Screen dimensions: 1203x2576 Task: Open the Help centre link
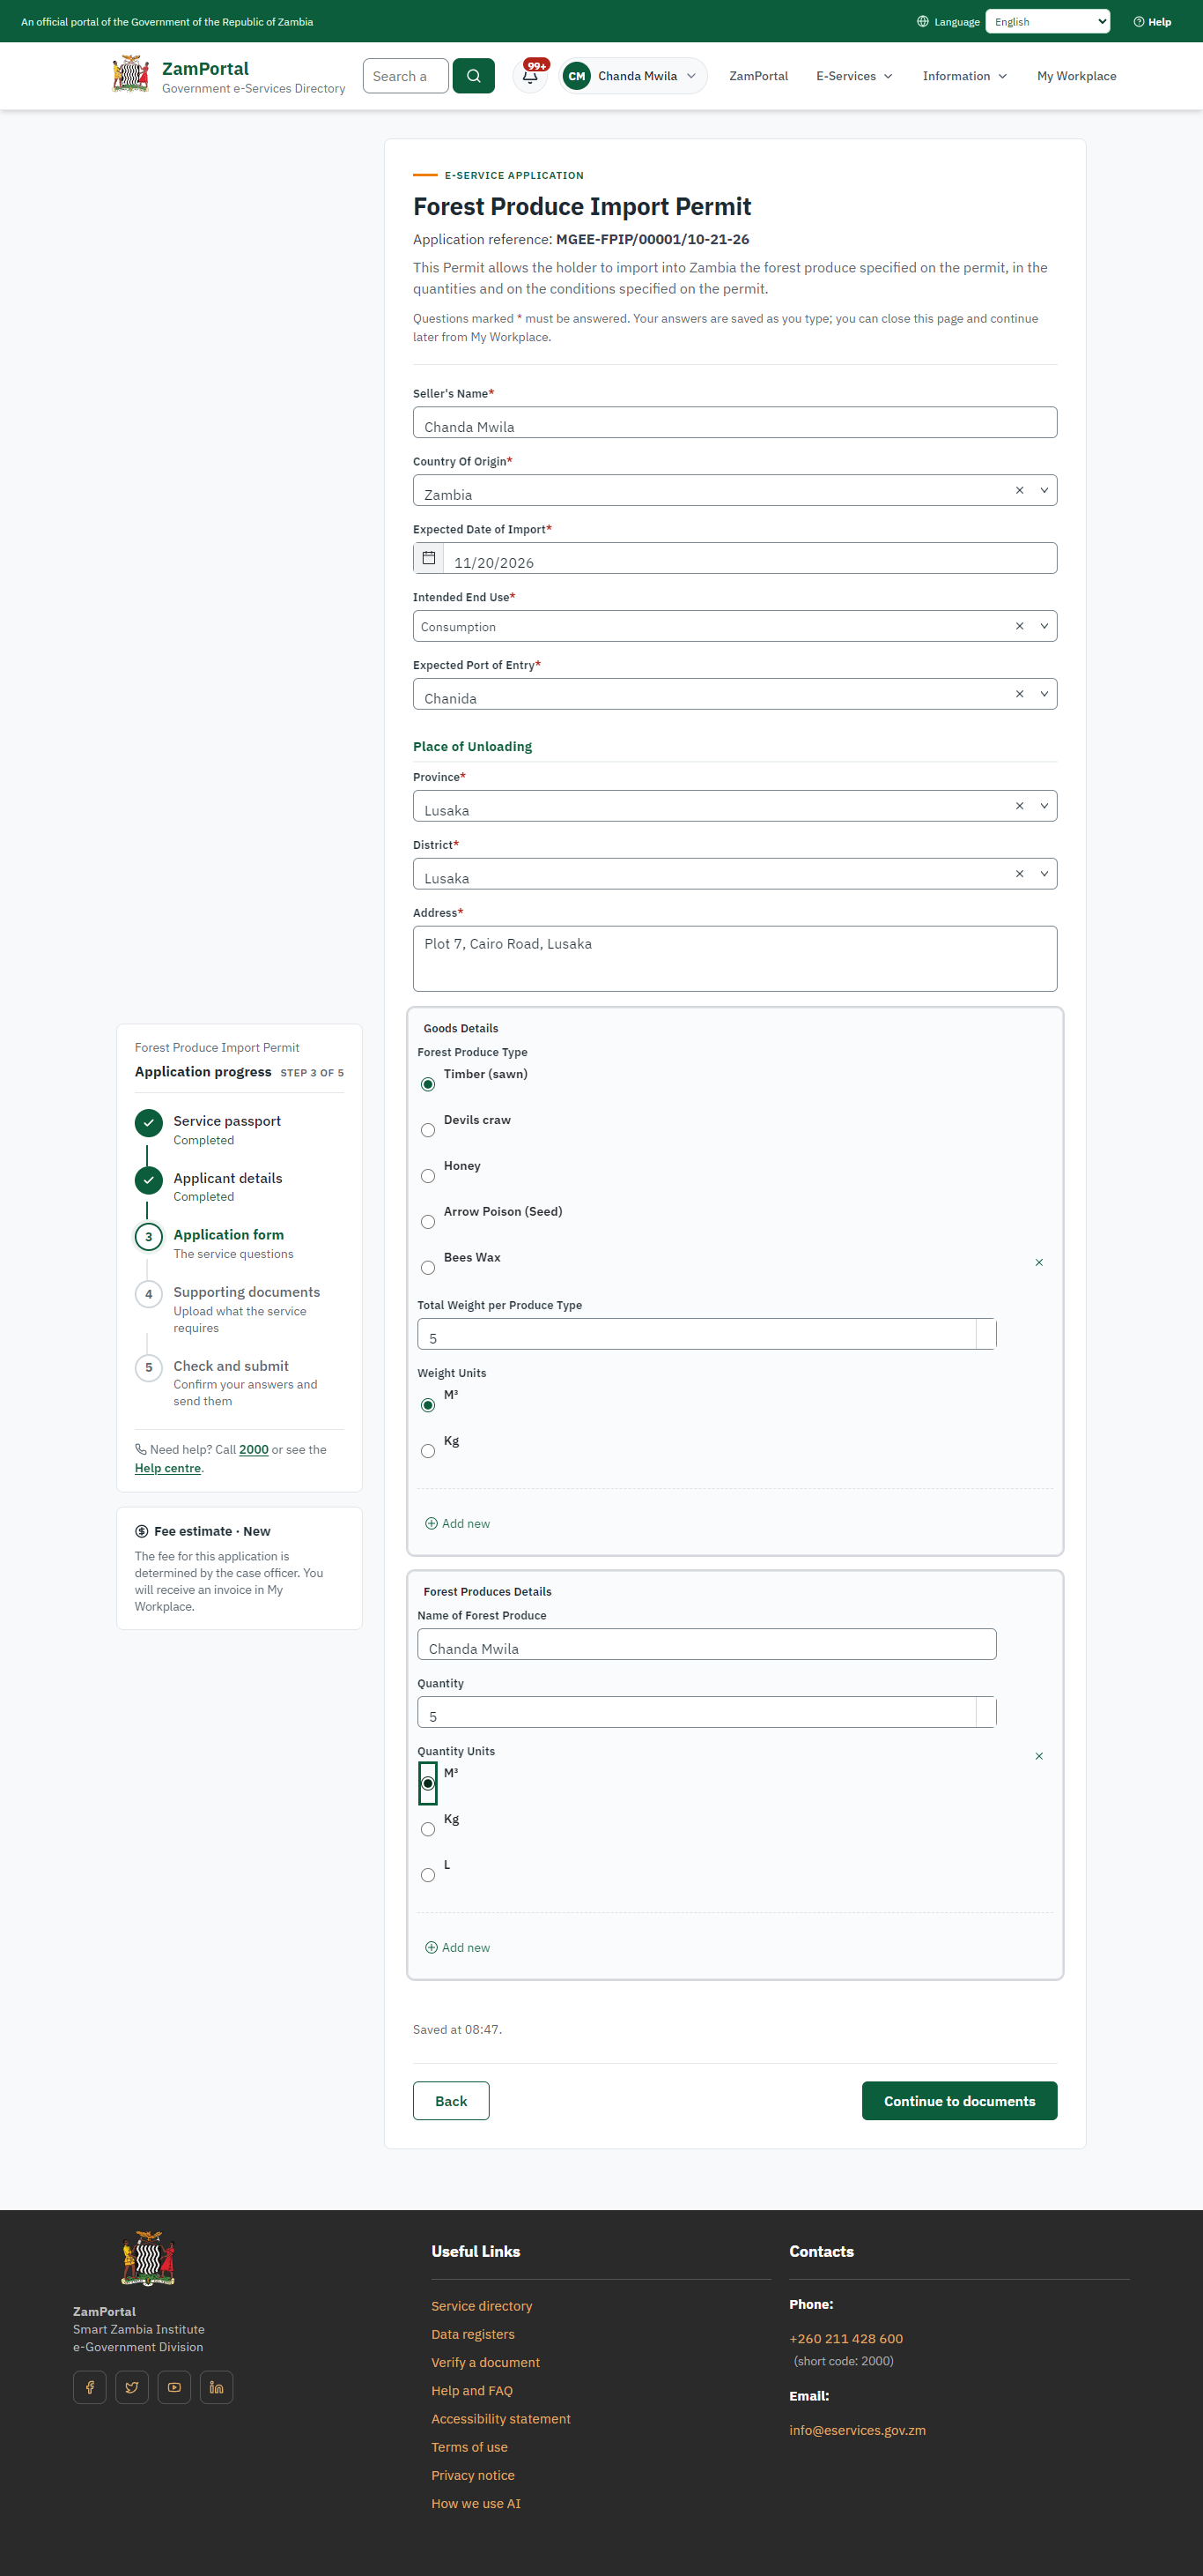tap(168, 1468)
